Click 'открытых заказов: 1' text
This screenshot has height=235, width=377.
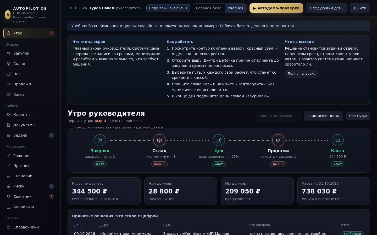pos(278,157)
